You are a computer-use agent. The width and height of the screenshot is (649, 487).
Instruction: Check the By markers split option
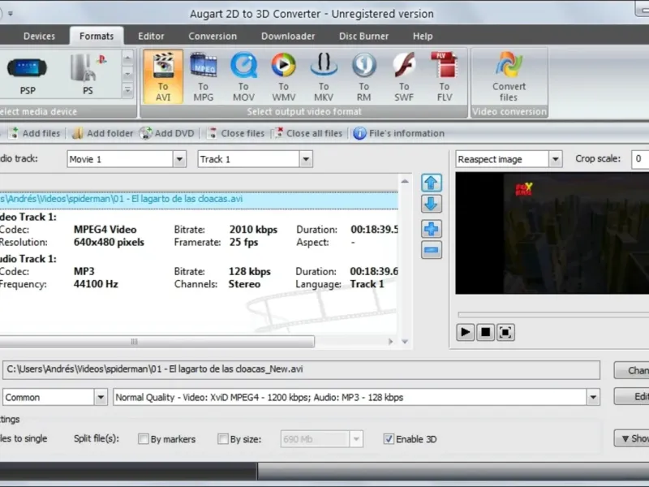(144, 439)
